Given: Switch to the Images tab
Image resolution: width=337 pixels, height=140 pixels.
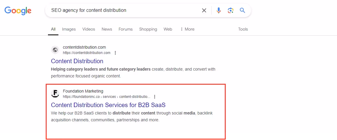Looking at the screenshot, I should pos(69,29).
